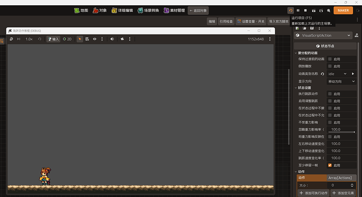Pause the running project
The width and height of the screenshot is (362, 197).
(298, 10)
